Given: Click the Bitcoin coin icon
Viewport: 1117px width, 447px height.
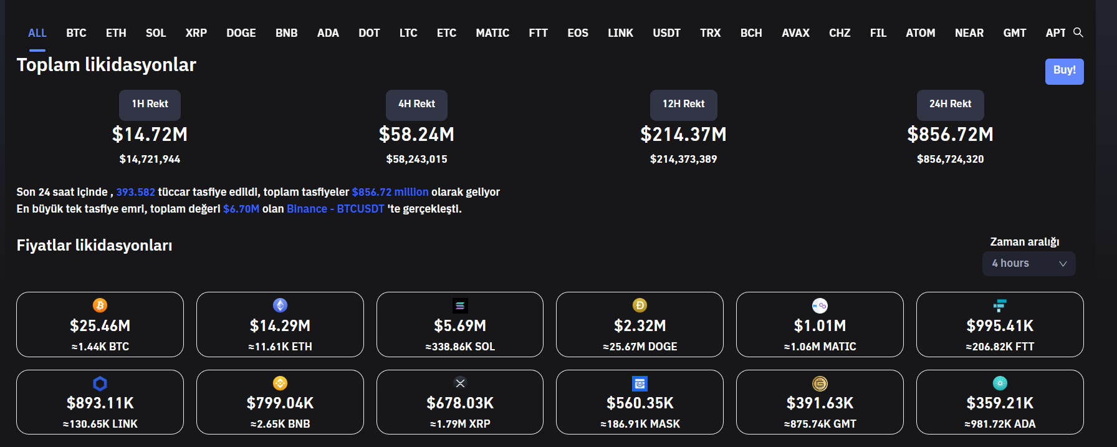Looking at the screenshot, I should pyautogui.click(x=100, y=305).
